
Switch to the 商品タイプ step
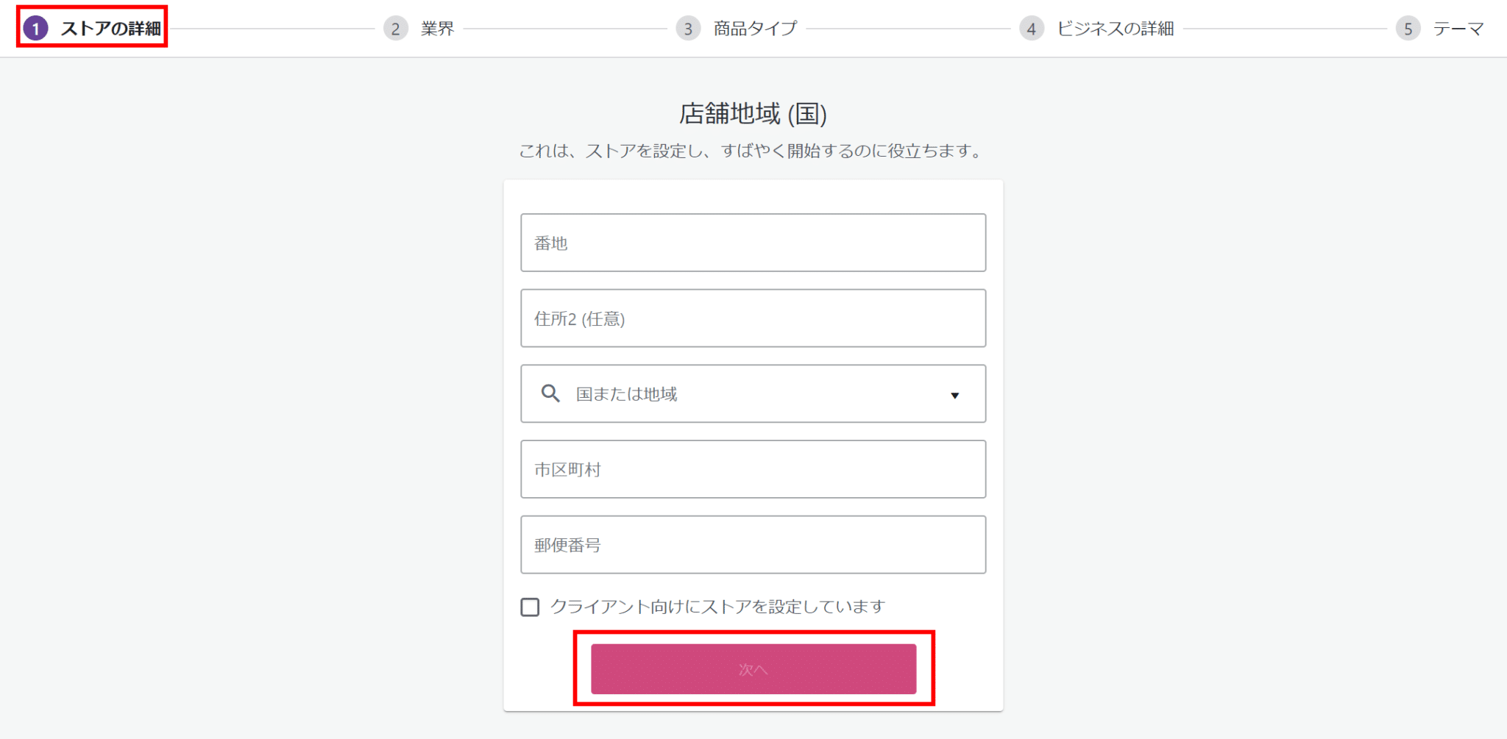[x=755, y=29]
